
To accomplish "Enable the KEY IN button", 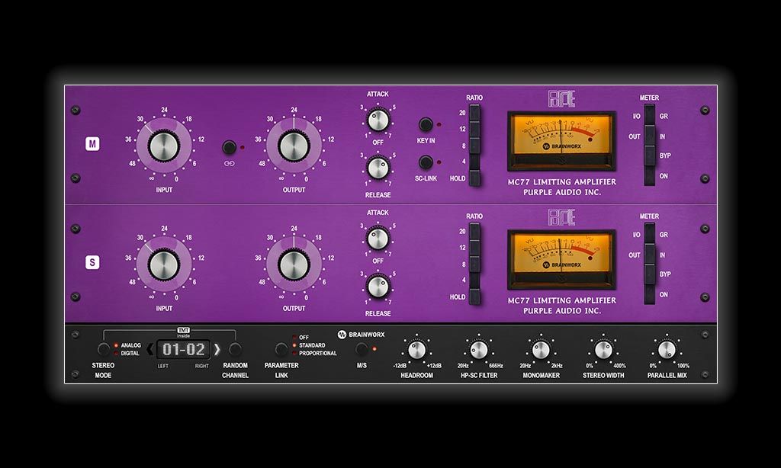I will (426, 124).
